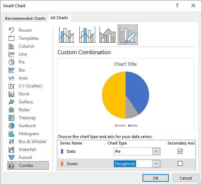Click the Pie chart type combo box
Image resolution: width=202 pixels, height=185 pixels.
(x=137, y=151)
